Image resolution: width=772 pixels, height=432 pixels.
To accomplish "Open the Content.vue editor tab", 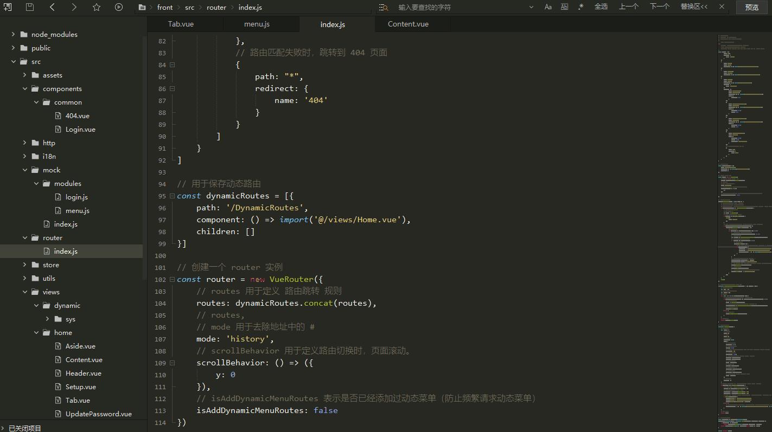I will tap(408, 24).
